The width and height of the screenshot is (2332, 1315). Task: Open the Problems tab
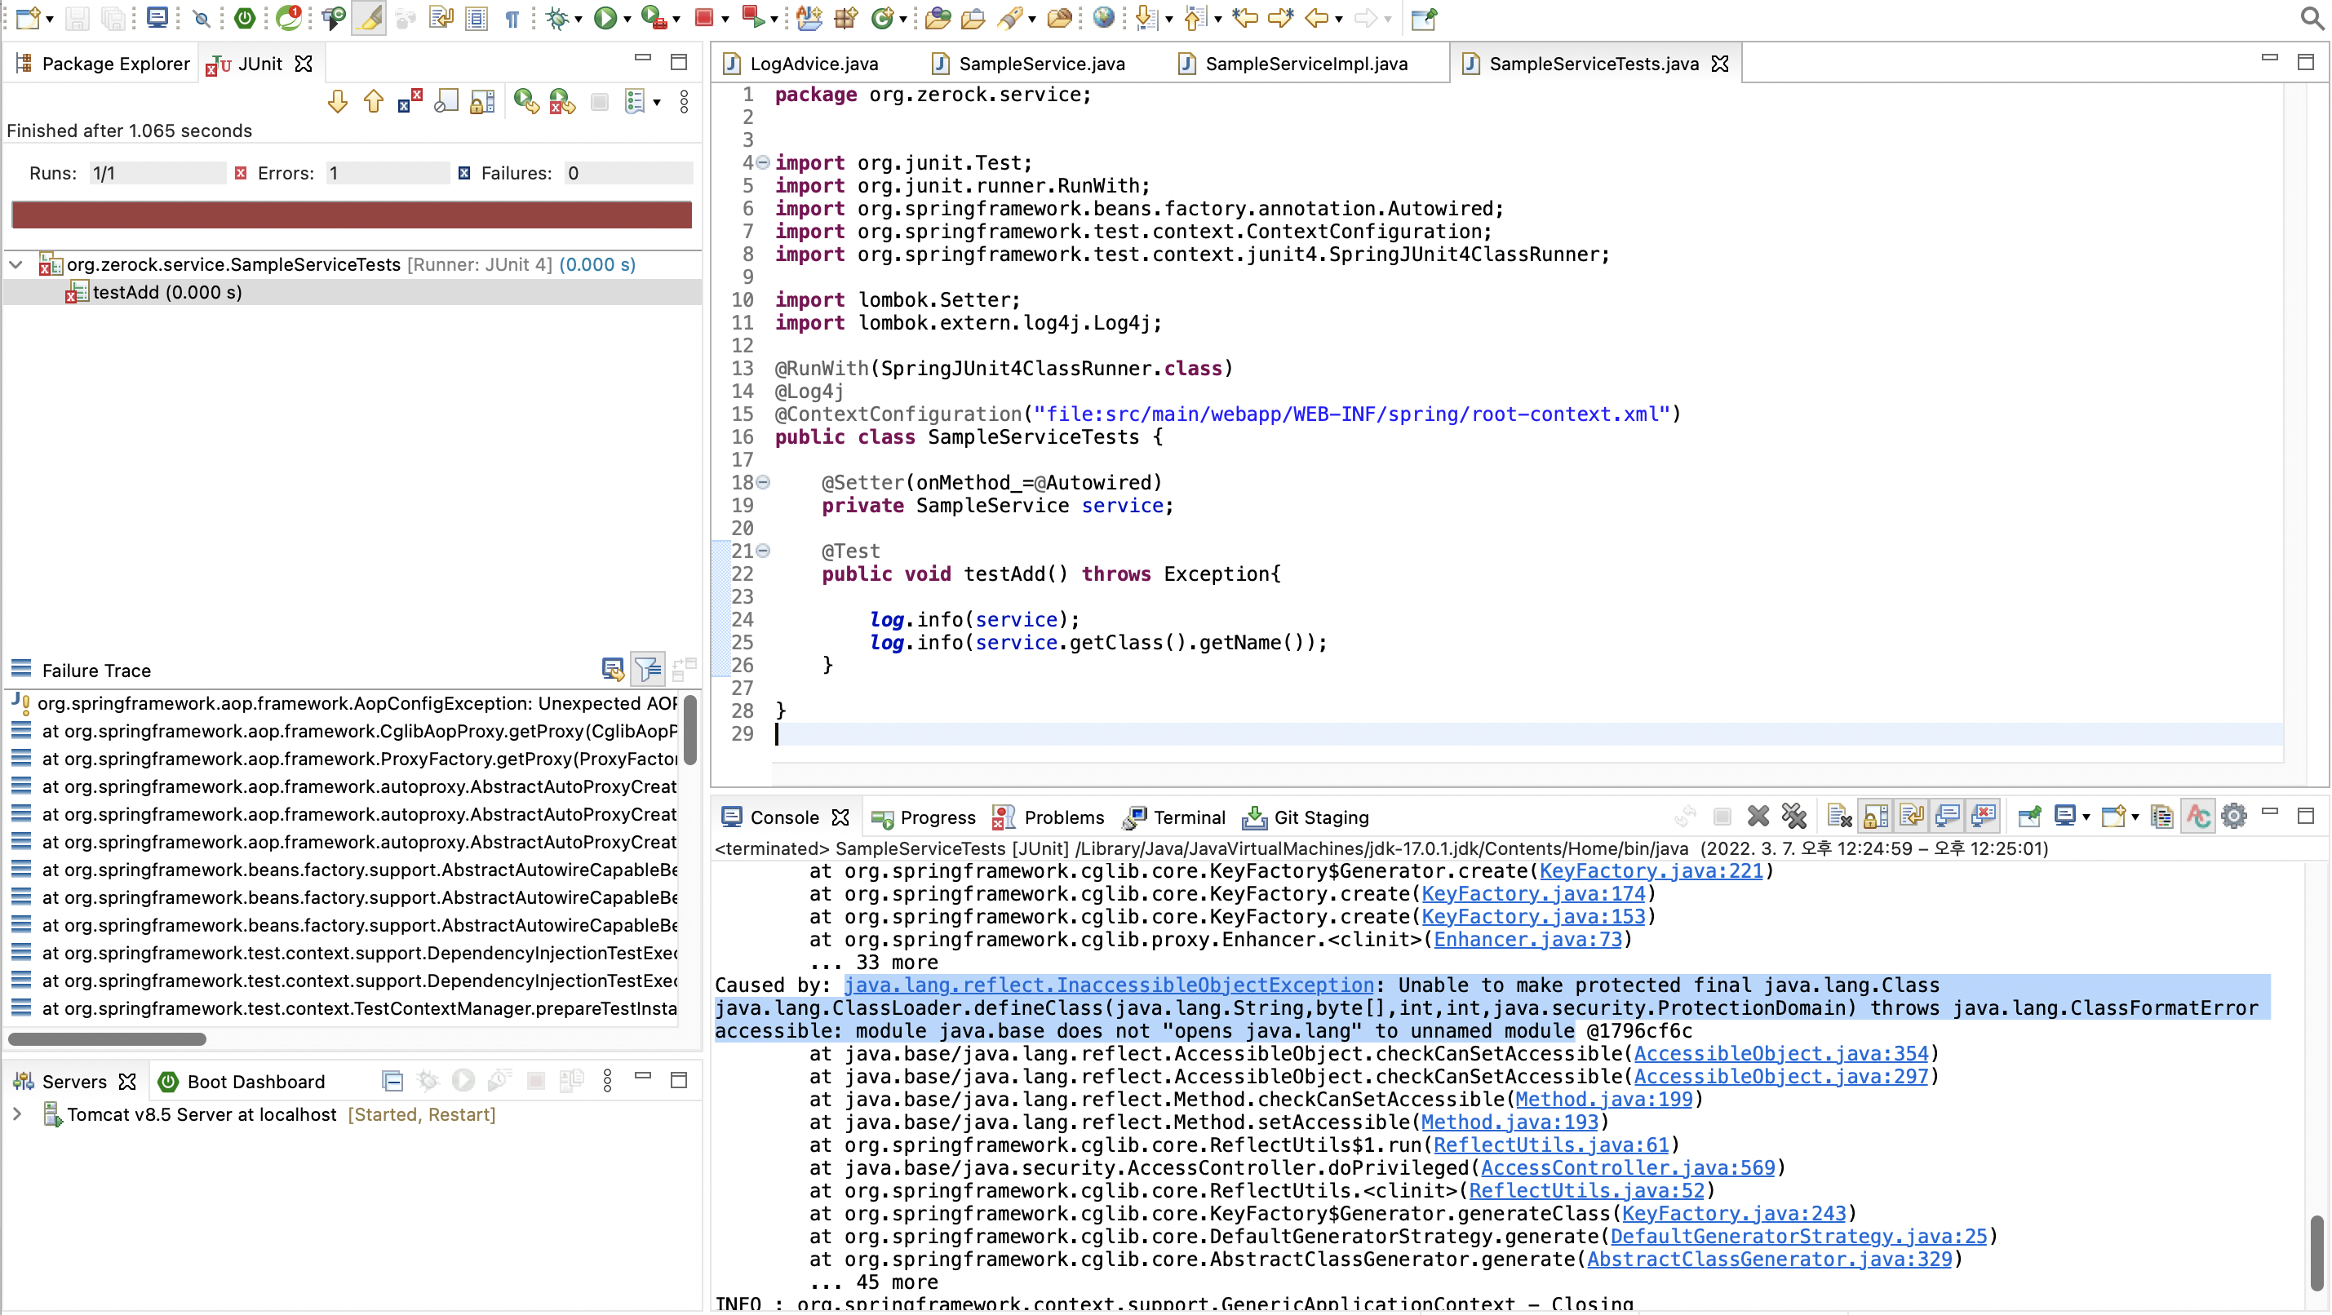point(1063,817)
